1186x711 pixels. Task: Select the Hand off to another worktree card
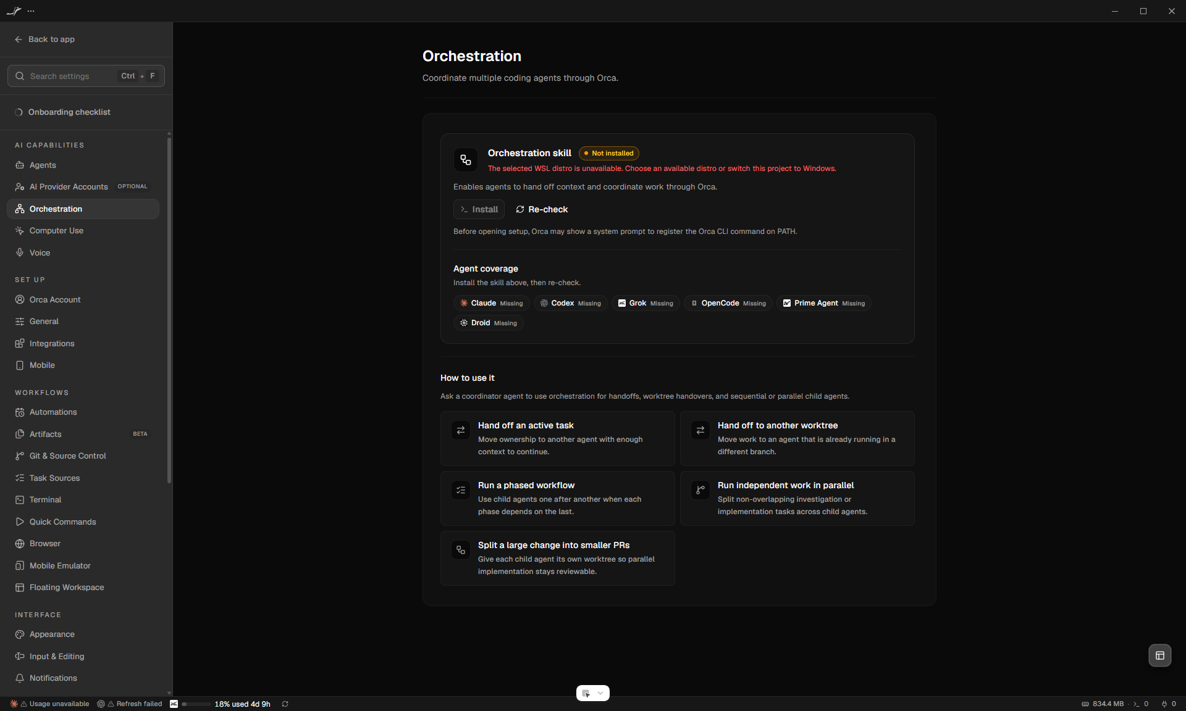[797, 439]
